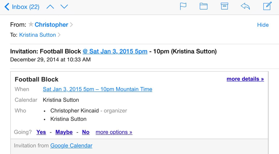Open the 'more details »' link
This screenshot has width=279, height=154.
tap(245, 79)
